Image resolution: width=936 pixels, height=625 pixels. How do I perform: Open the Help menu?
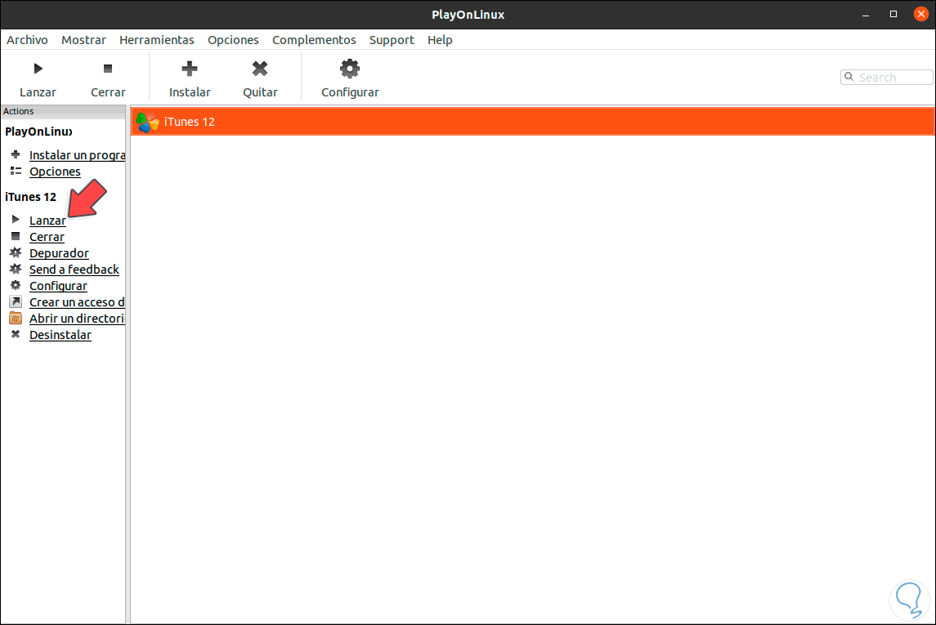coord(440,40)
